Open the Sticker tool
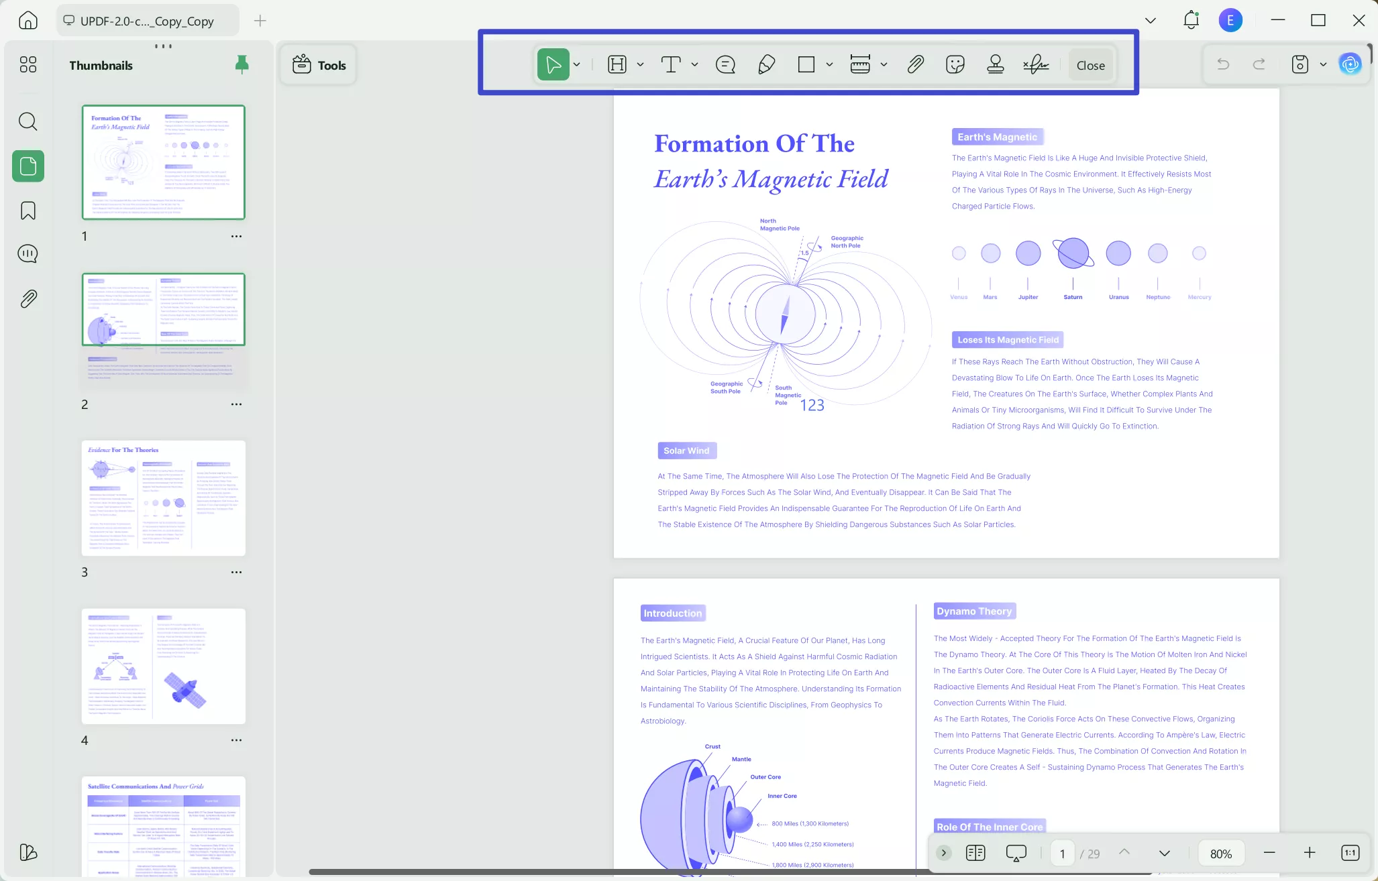The width and height of the screenshot is (1378, 881). point(955,64)
